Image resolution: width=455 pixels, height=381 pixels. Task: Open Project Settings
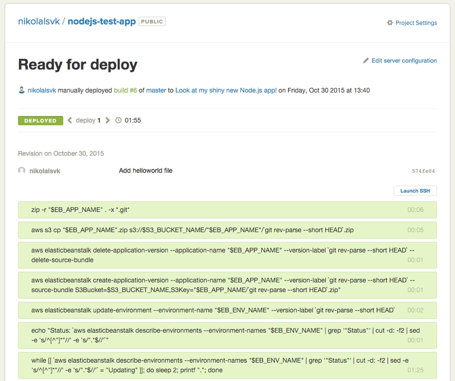tap(416, 23)
